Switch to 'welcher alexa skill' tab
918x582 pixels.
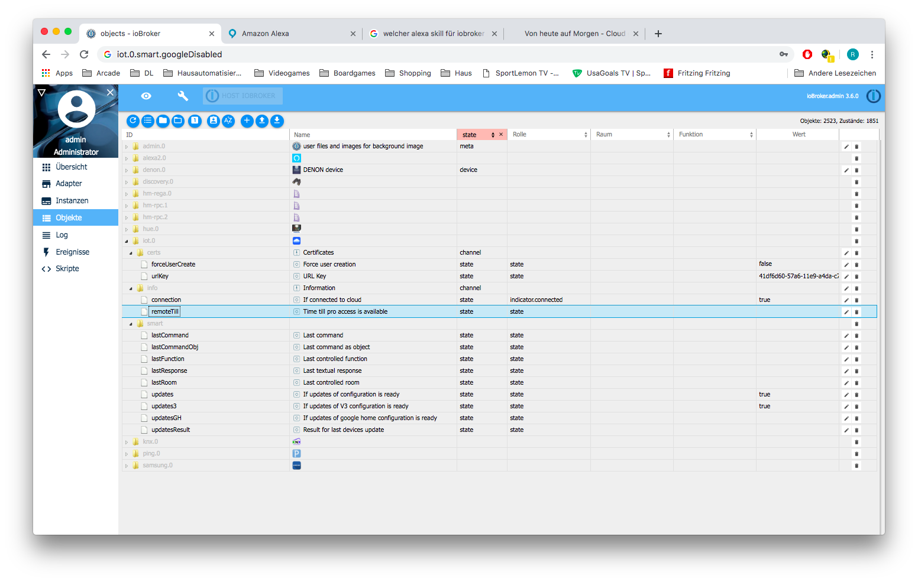pyautogui.click(x=434, y=34)
